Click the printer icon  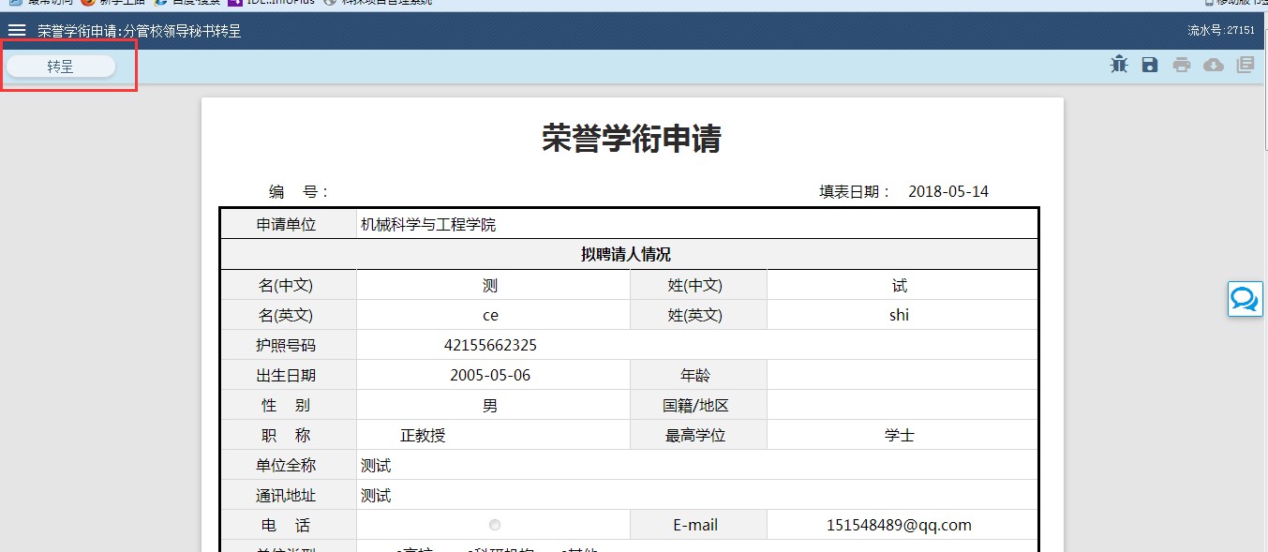(x=1182, y=65)
